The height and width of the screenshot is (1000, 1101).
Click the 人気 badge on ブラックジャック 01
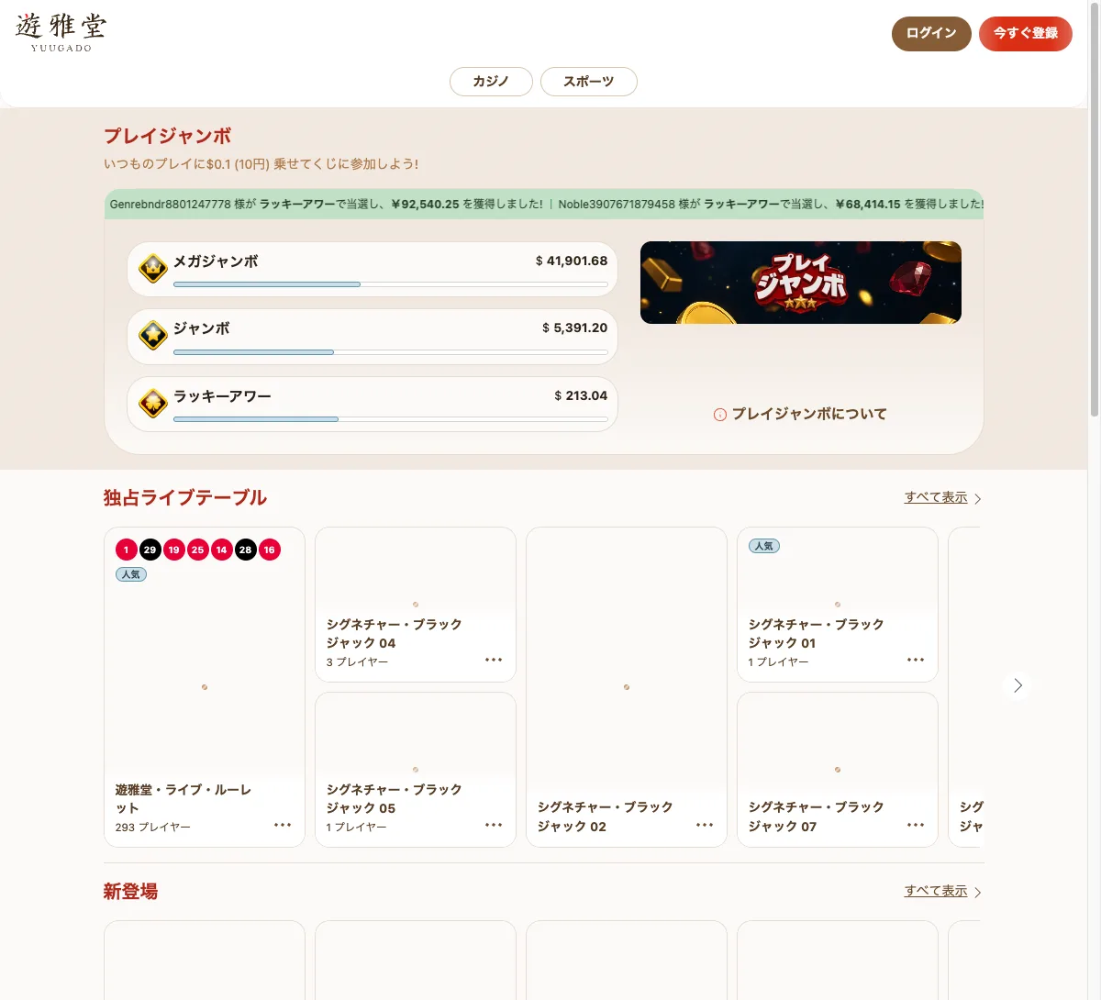click(x=764, y=546)
